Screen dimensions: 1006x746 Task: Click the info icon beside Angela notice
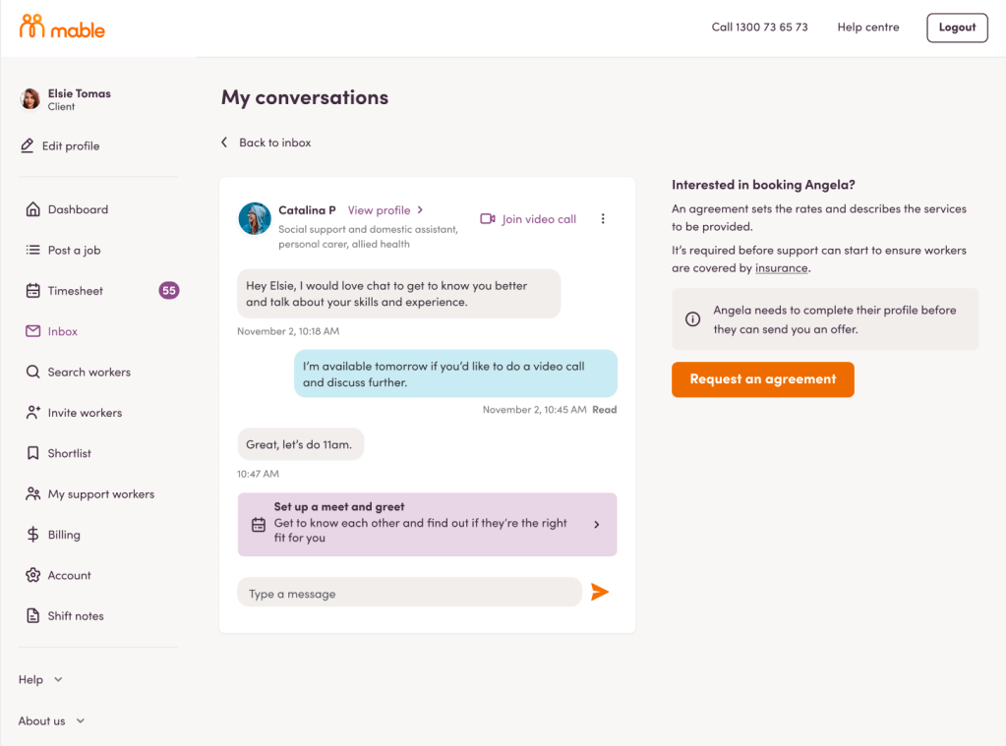coord(693,319)
